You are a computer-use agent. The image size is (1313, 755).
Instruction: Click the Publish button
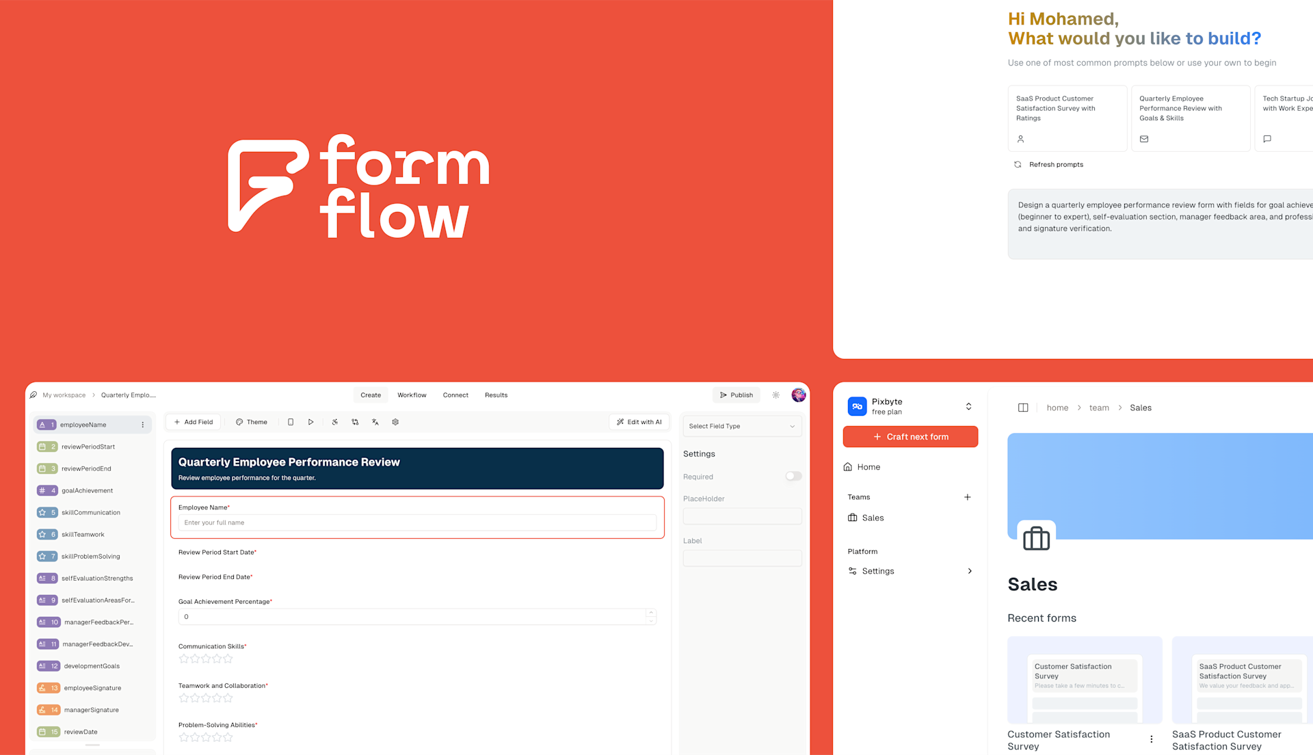tap(737, 395)
